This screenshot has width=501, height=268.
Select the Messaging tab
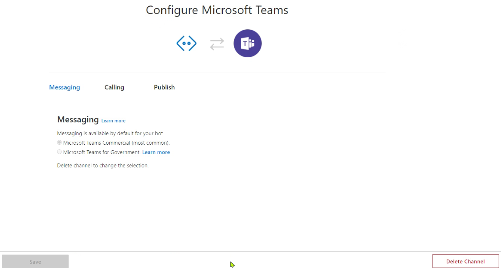tap(64, 87)
